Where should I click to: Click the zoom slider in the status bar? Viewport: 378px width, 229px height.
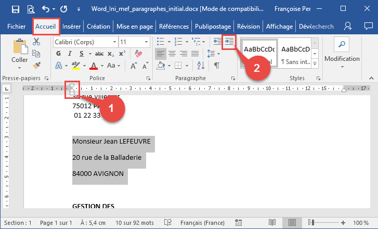(x=322, y=223)
